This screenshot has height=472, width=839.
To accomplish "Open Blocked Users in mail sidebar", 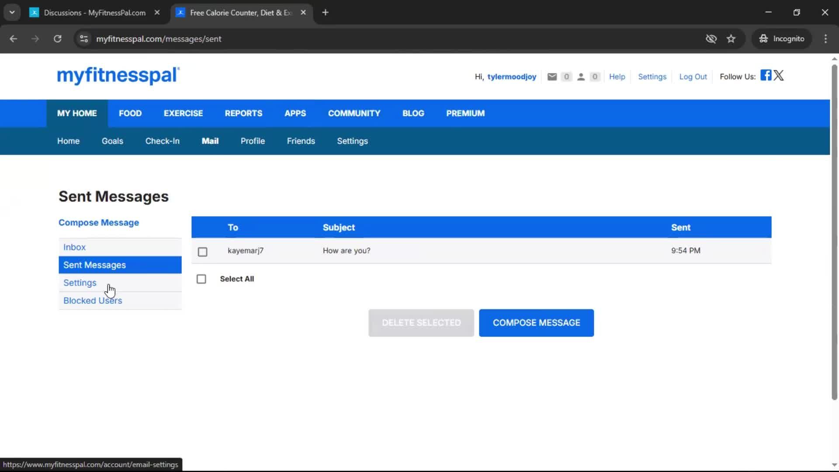I will pyautogui.click(x=120, y=301).
